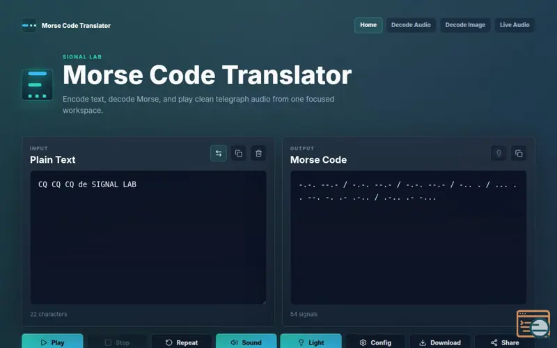Select the 'Morse Code' panel heading

click(x=318, y=160)
